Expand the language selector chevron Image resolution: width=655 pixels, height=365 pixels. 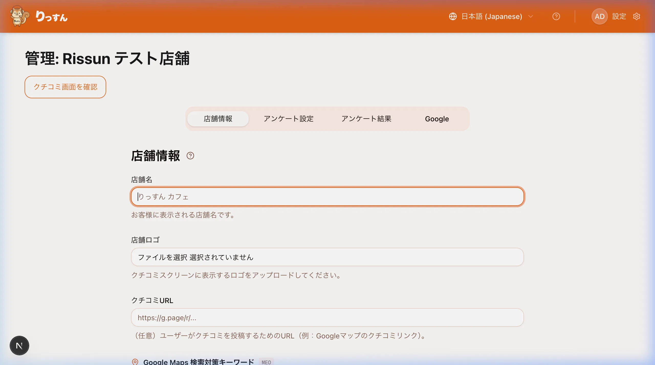[531, 16]
